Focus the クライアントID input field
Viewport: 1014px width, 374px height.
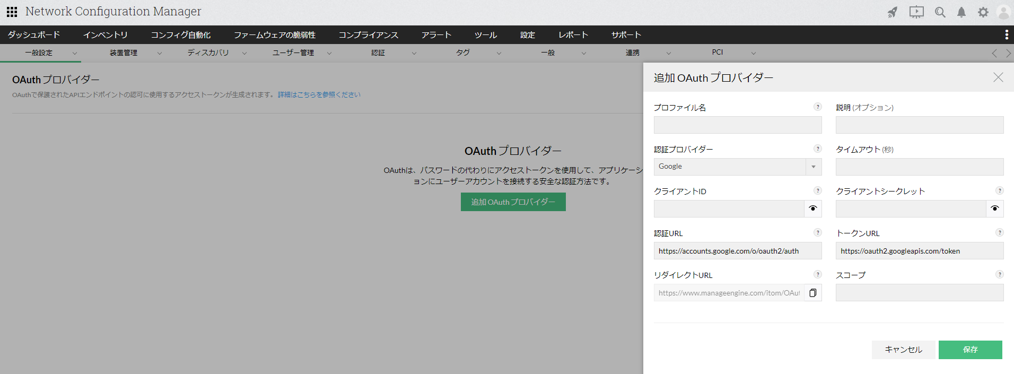point(729,208)
